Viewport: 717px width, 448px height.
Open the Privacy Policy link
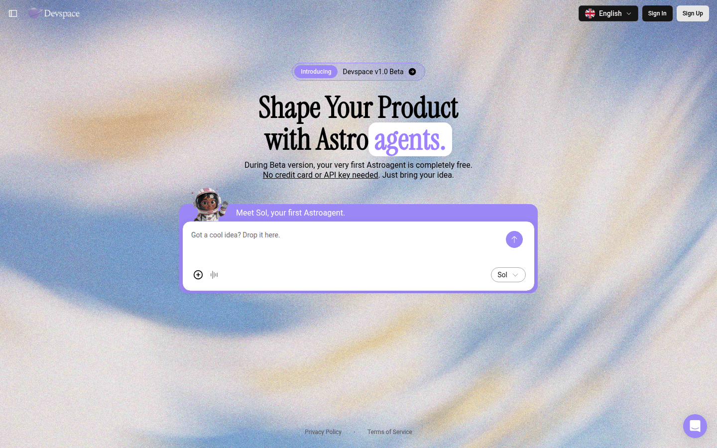click(x=323, y=432)
